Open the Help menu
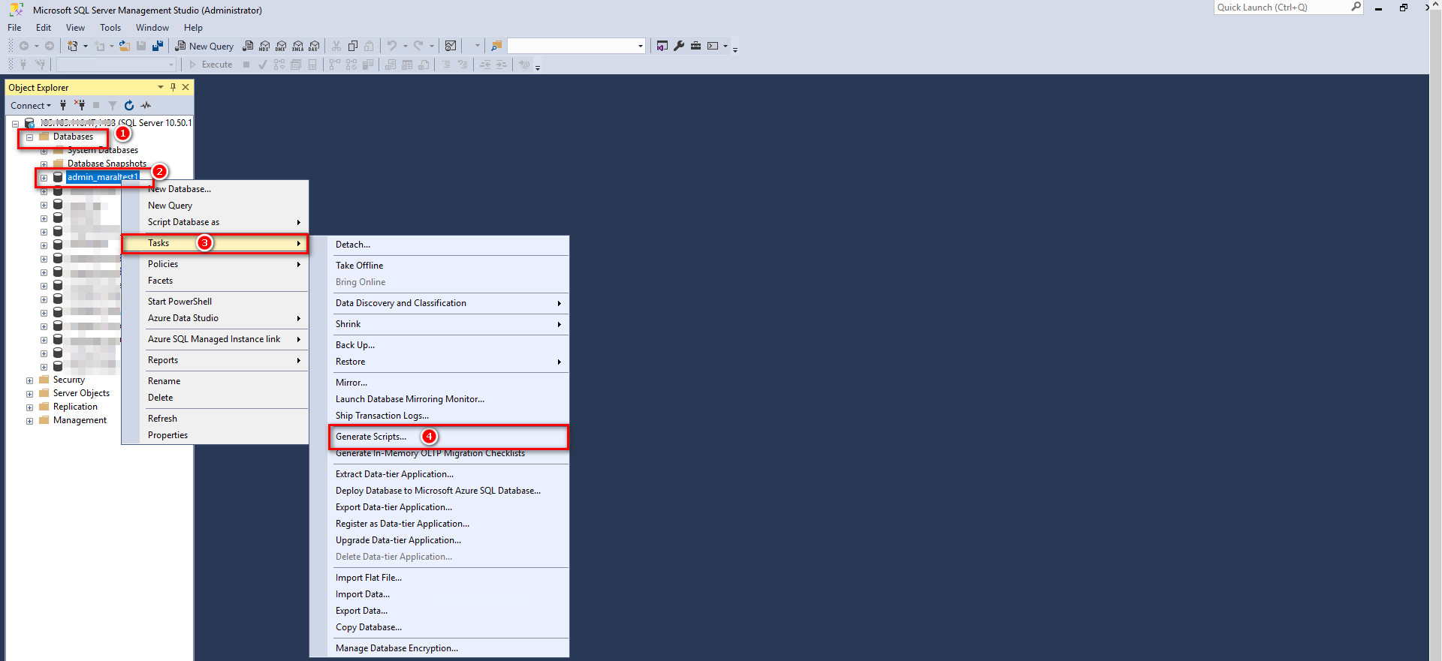The height and width of the screenshot is (661, 1442). coord(193,28)
